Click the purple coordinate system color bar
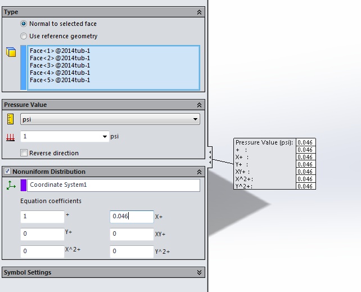The image size is (361, 292). point(24,185)
